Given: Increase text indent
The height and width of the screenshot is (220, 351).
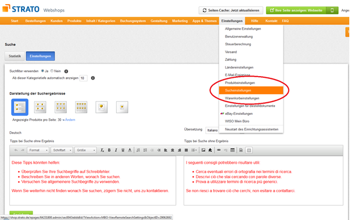Looking at the screenshot, I should point(159,150).
